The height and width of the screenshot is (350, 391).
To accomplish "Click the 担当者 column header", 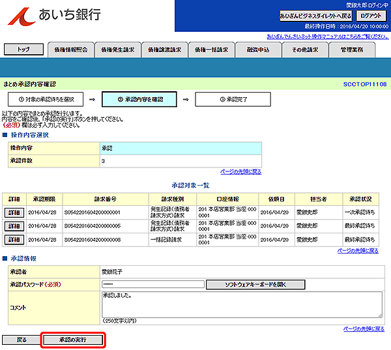I will [x=319, y=199].
